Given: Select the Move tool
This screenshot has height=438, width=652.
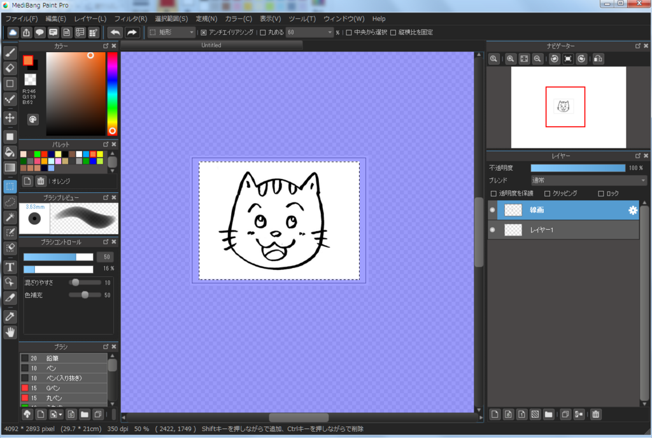Looking at the screenshot, I should pyautogui.click(x=10, y=118).
